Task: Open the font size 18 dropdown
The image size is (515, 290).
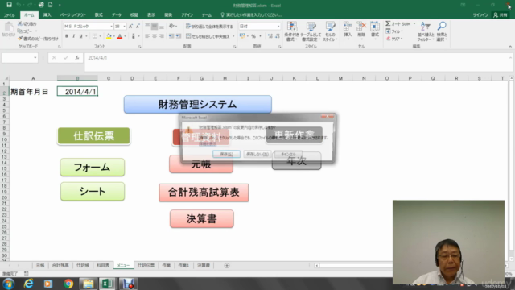Action: coord(124,27)
